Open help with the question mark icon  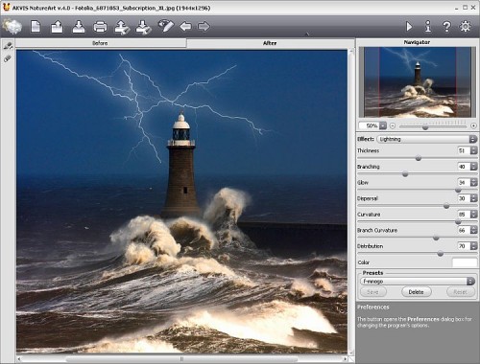[446, 27]
